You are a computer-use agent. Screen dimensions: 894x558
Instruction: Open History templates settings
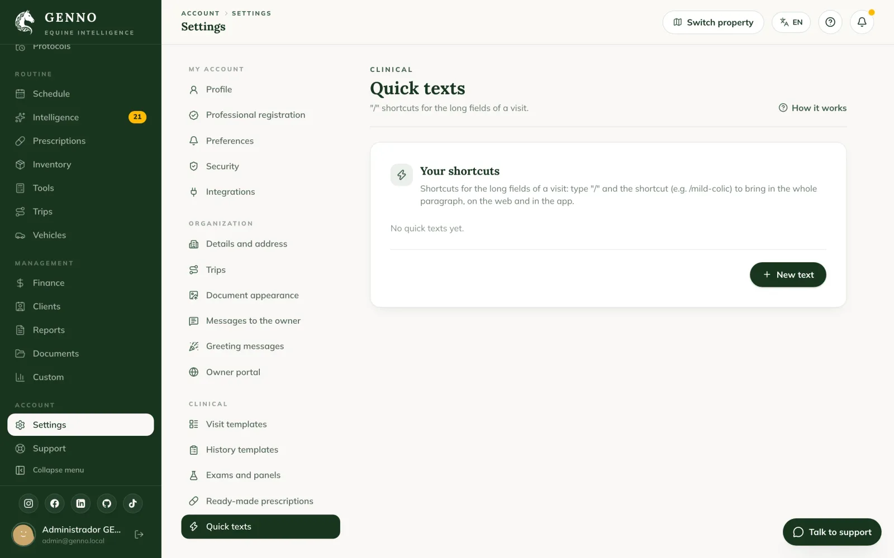coord(260,450)
